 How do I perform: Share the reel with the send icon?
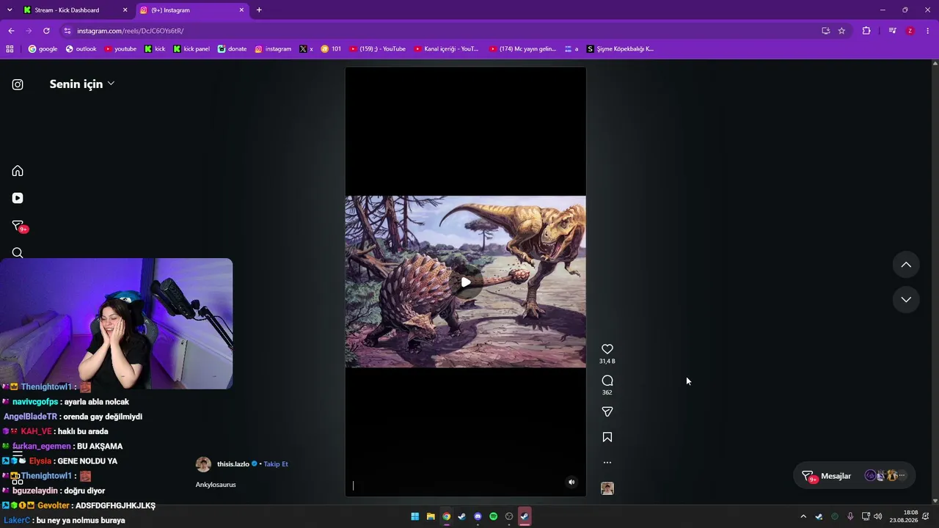(x=607, y=412)
